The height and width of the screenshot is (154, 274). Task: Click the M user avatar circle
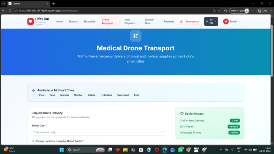click(x=226, y=21)
